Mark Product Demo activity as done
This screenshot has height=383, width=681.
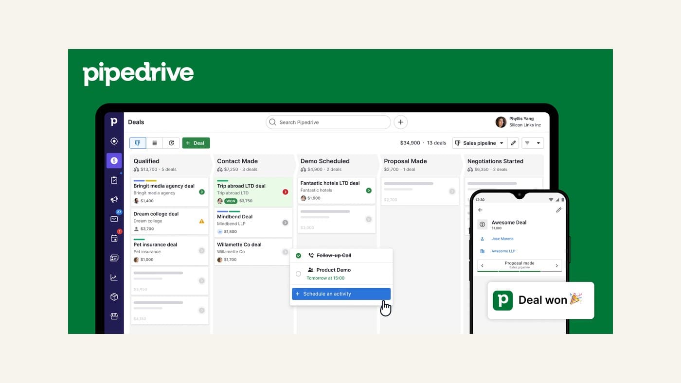click(x=298, y=274)
